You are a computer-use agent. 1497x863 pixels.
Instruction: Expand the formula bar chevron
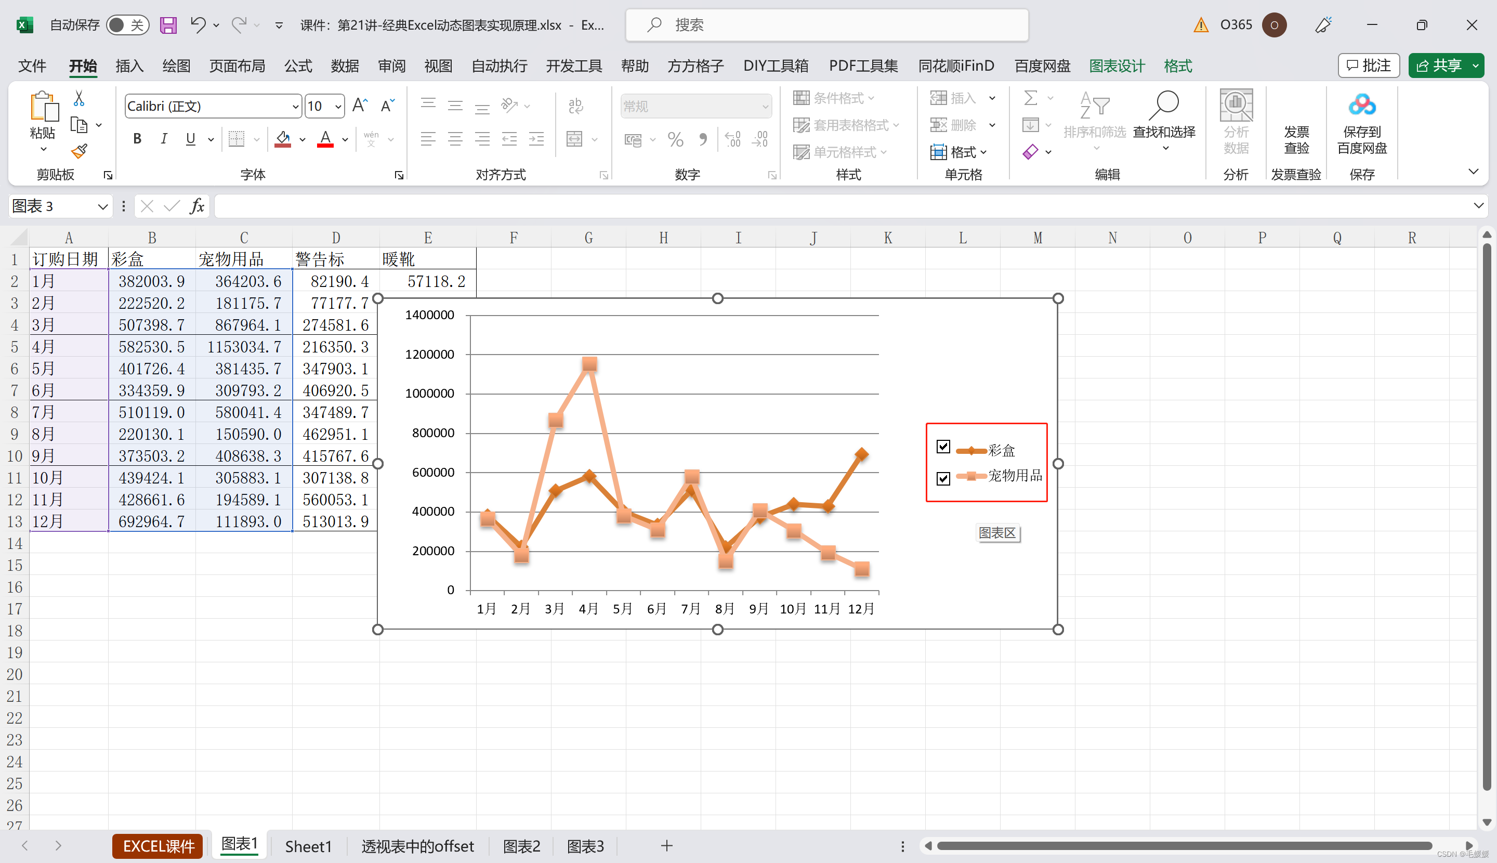[1478, 206]
